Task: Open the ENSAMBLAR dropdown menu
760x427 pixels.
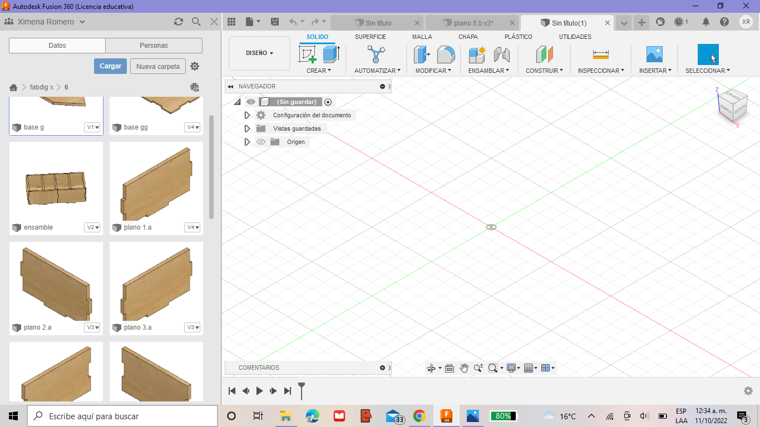Action: pyautogui.click(x=489, y=71)
